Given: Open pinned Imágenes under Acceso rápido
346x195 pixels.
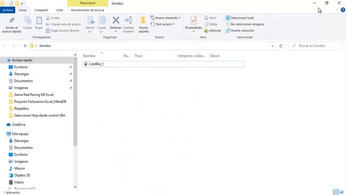Looking at the screenshot, I should 21,88.
